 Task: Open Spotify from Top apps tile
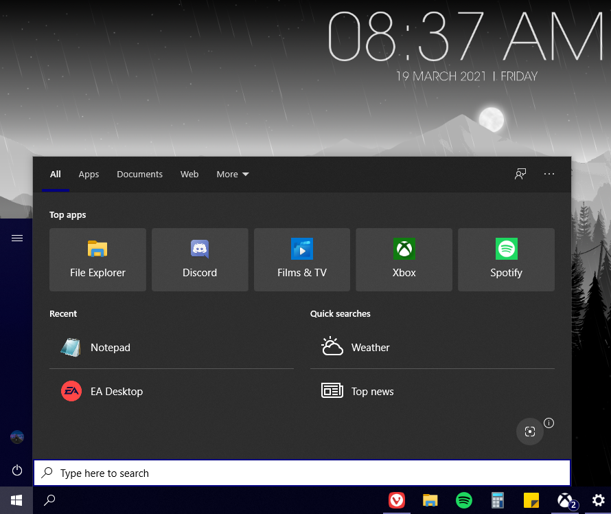(506, 259)
